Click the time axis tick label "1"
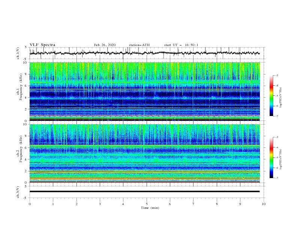This screenshot has width=297, height=229. [x=53, y=204]
